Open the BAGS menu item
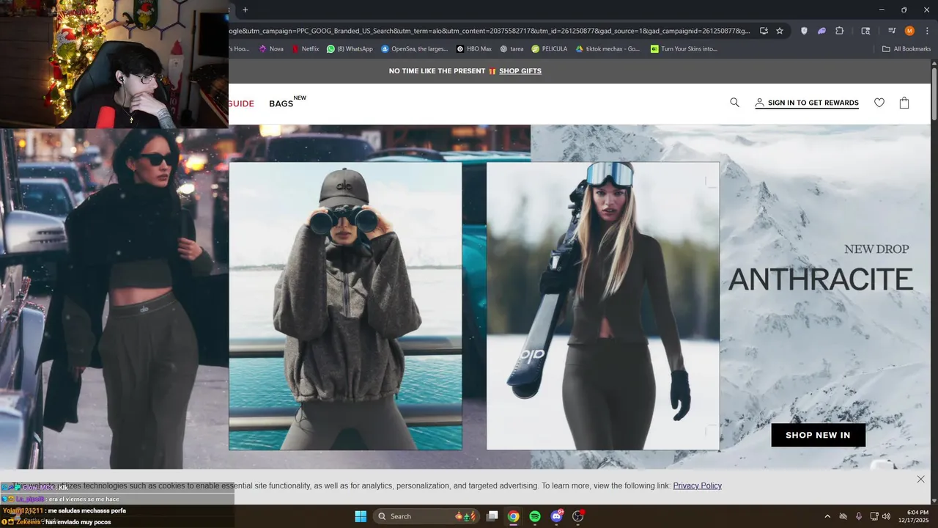The height and width of the screenshot is (528, 938). 281,103
